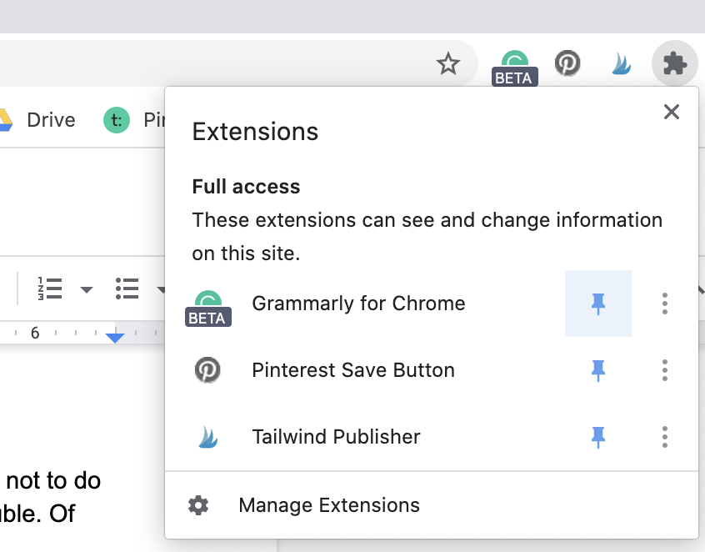Open the Grammarly for Chrome toolbar icon
The image size is (705, 552).
click(514, 63)
